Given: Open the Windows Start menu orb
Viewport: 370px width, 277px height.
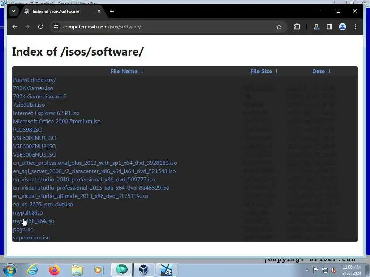Looking at the screenshot, I should (x=9, y=270).
